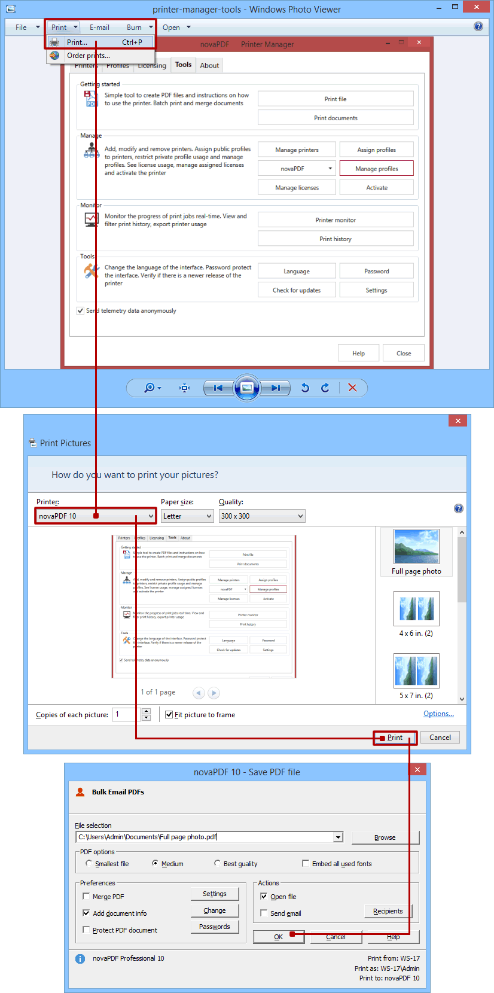Viewport: 494px width, 993px height.
Task: Select the Full page photo layout thumbnail
Action: click(x=416, y=552)
